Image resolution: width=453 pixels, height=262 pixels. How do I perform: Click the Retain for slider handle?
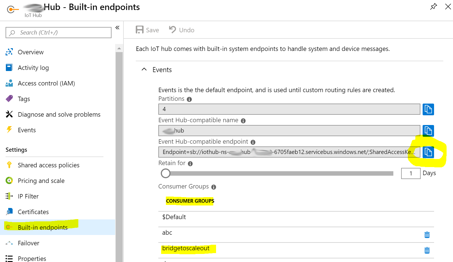coord(166,173)
